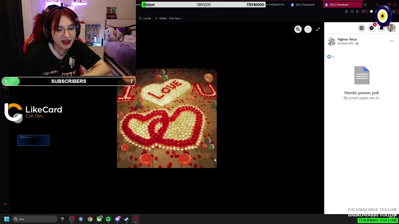The height and width of the screenshot is (224, 399).
Task: Open Facebook Messenger icon
Action: point(372,28)
